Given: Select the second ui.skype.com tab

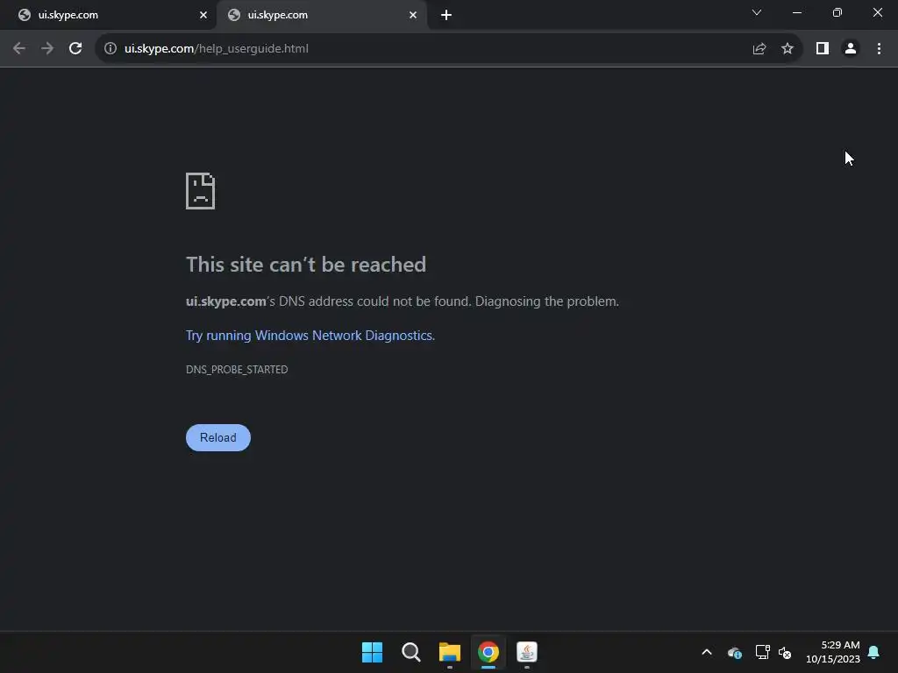Looking at the screenshot, I should click(322, 15).
